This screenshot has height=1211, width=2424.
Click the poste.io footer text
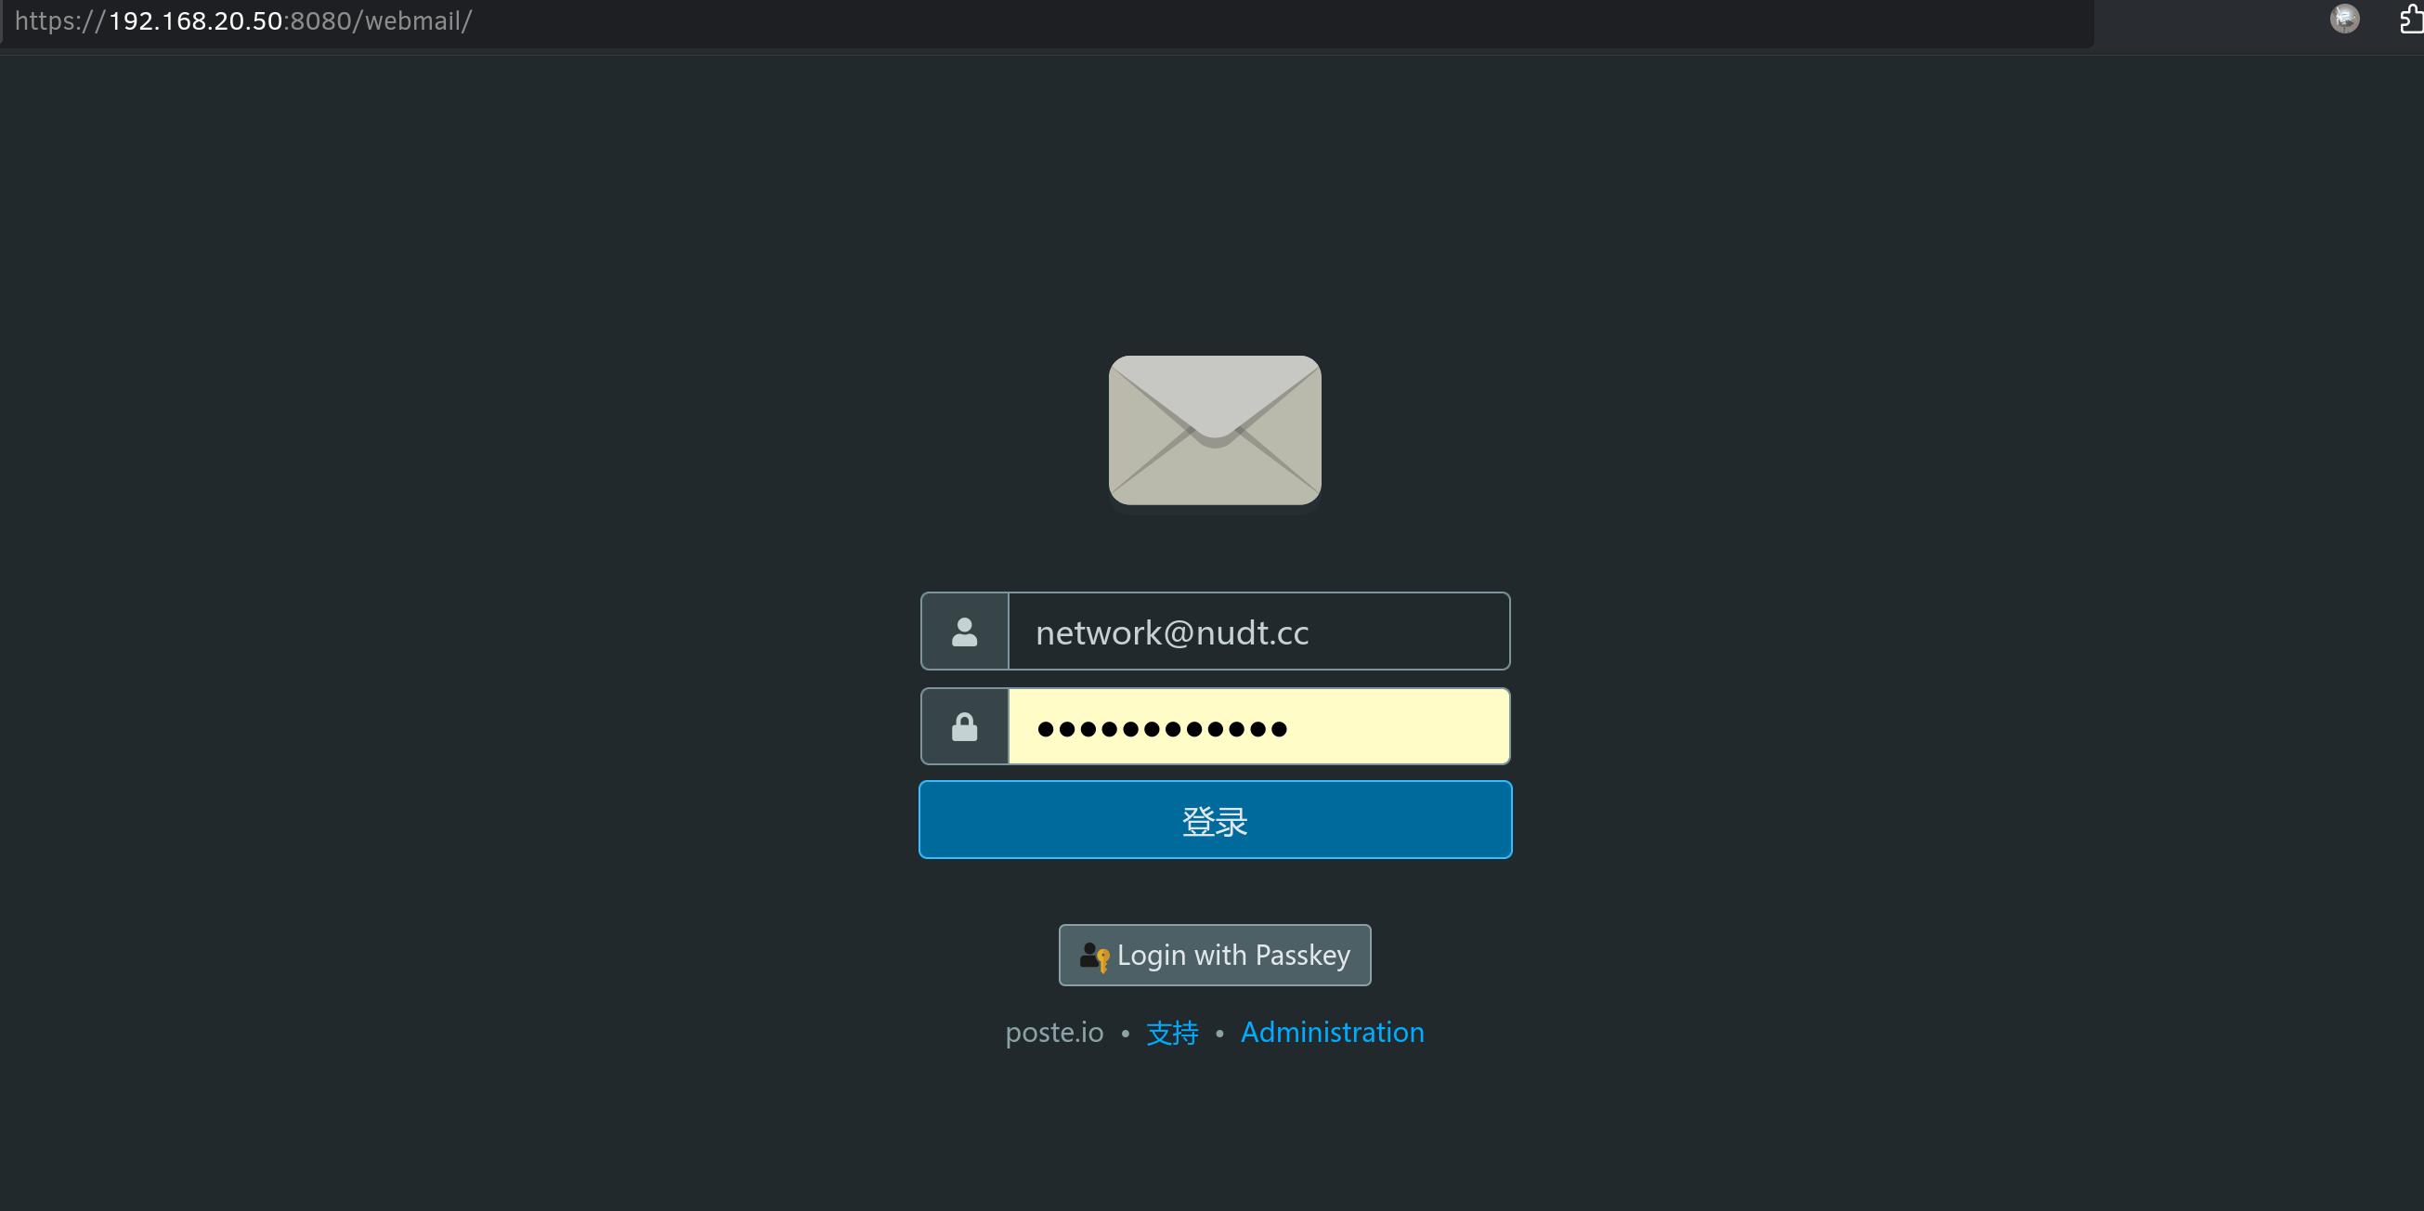[1054, 1032]
